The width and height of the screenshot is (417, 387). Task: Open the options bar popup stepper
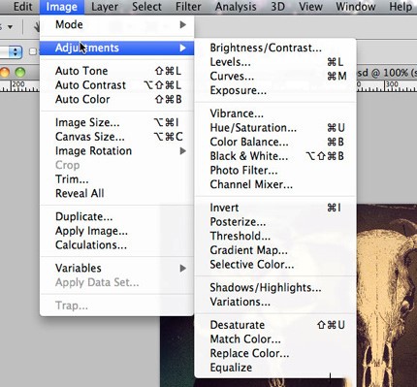(x=16, y=51)
